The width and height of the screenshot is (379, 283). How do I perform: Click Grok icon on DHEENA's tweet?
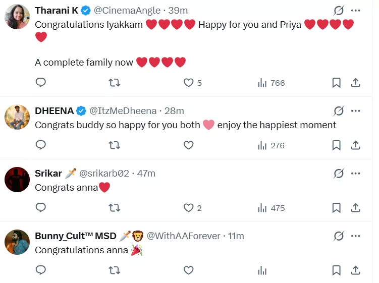338,111
